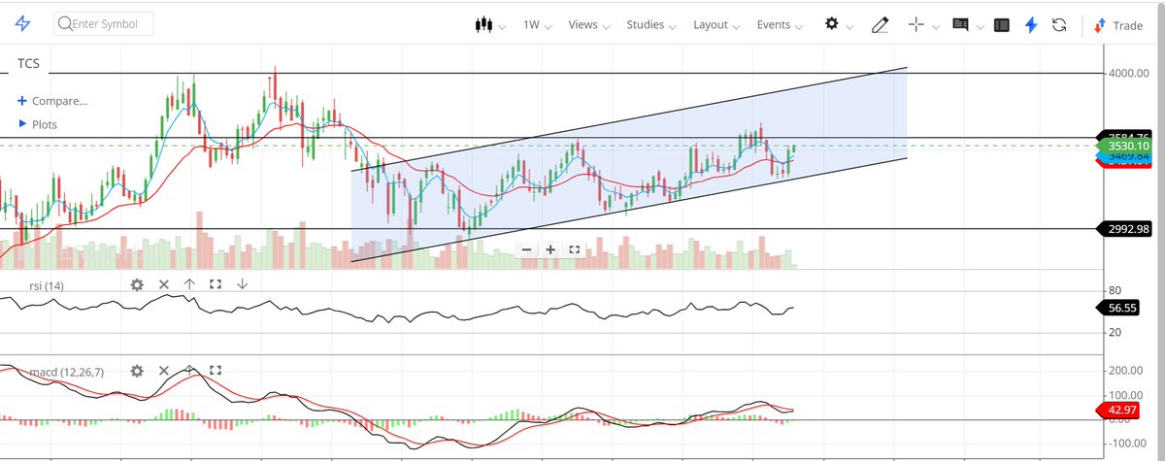The image size is (1165, 461).
Task: Refresh the chart with circular arrows icon
Action: tap(1060, 25)
